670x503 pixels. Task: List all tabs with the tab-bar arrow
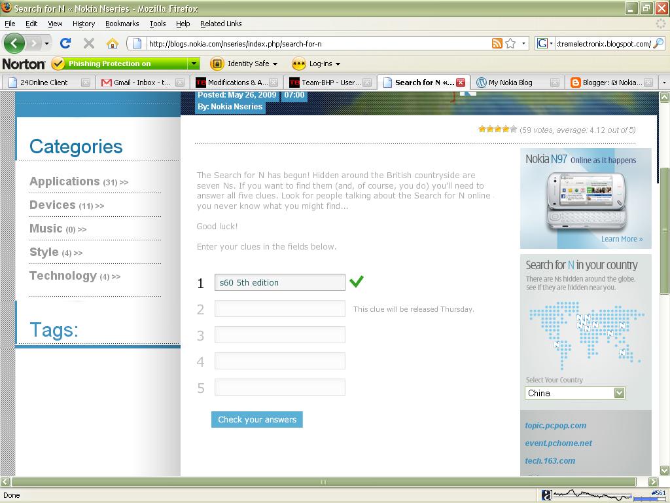tap(664, 83)
